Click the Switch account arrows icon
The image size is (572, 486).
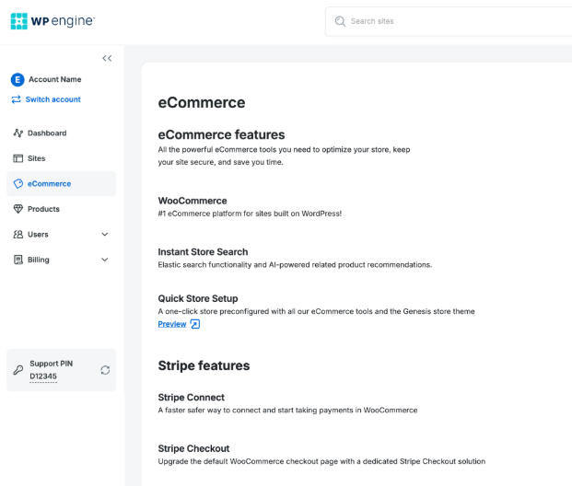tap(16, 99)
